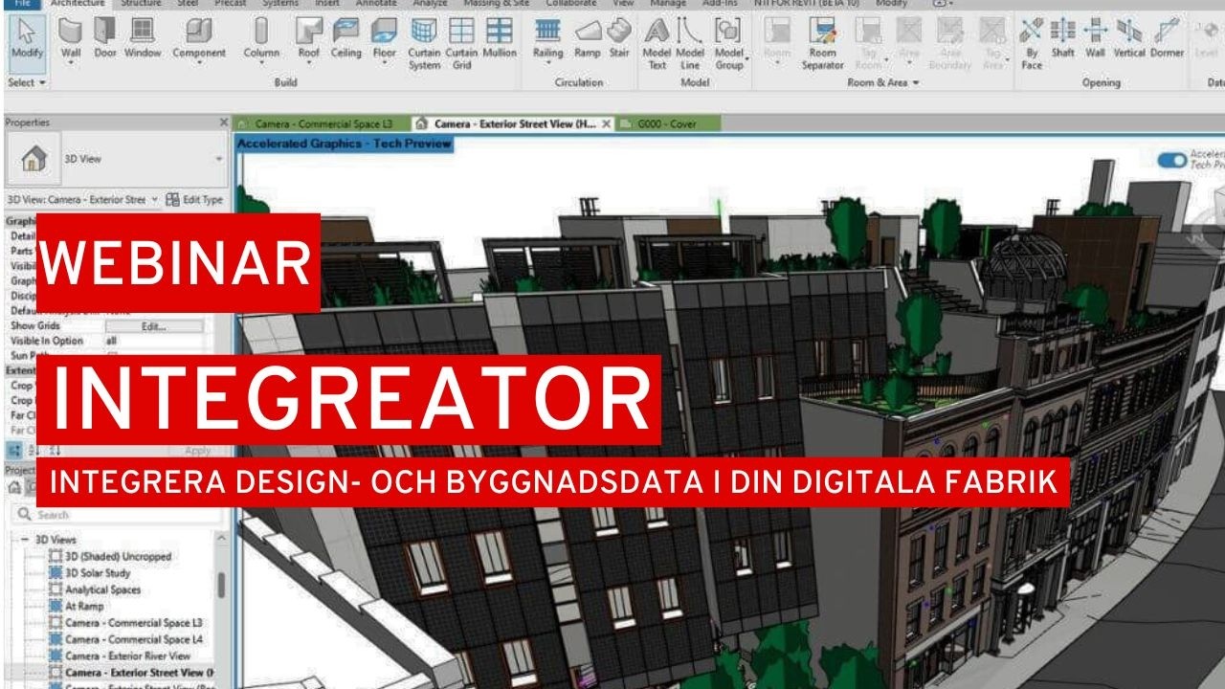Open the Component tool dropdown arrow
Viewport: 1225px width, 689px height.
coord(199,64)
